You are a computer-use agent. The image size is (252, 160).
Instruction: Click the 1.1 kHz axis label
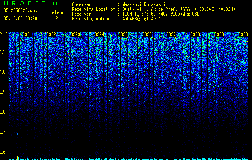pyautogui.click(x=3, y=52)
